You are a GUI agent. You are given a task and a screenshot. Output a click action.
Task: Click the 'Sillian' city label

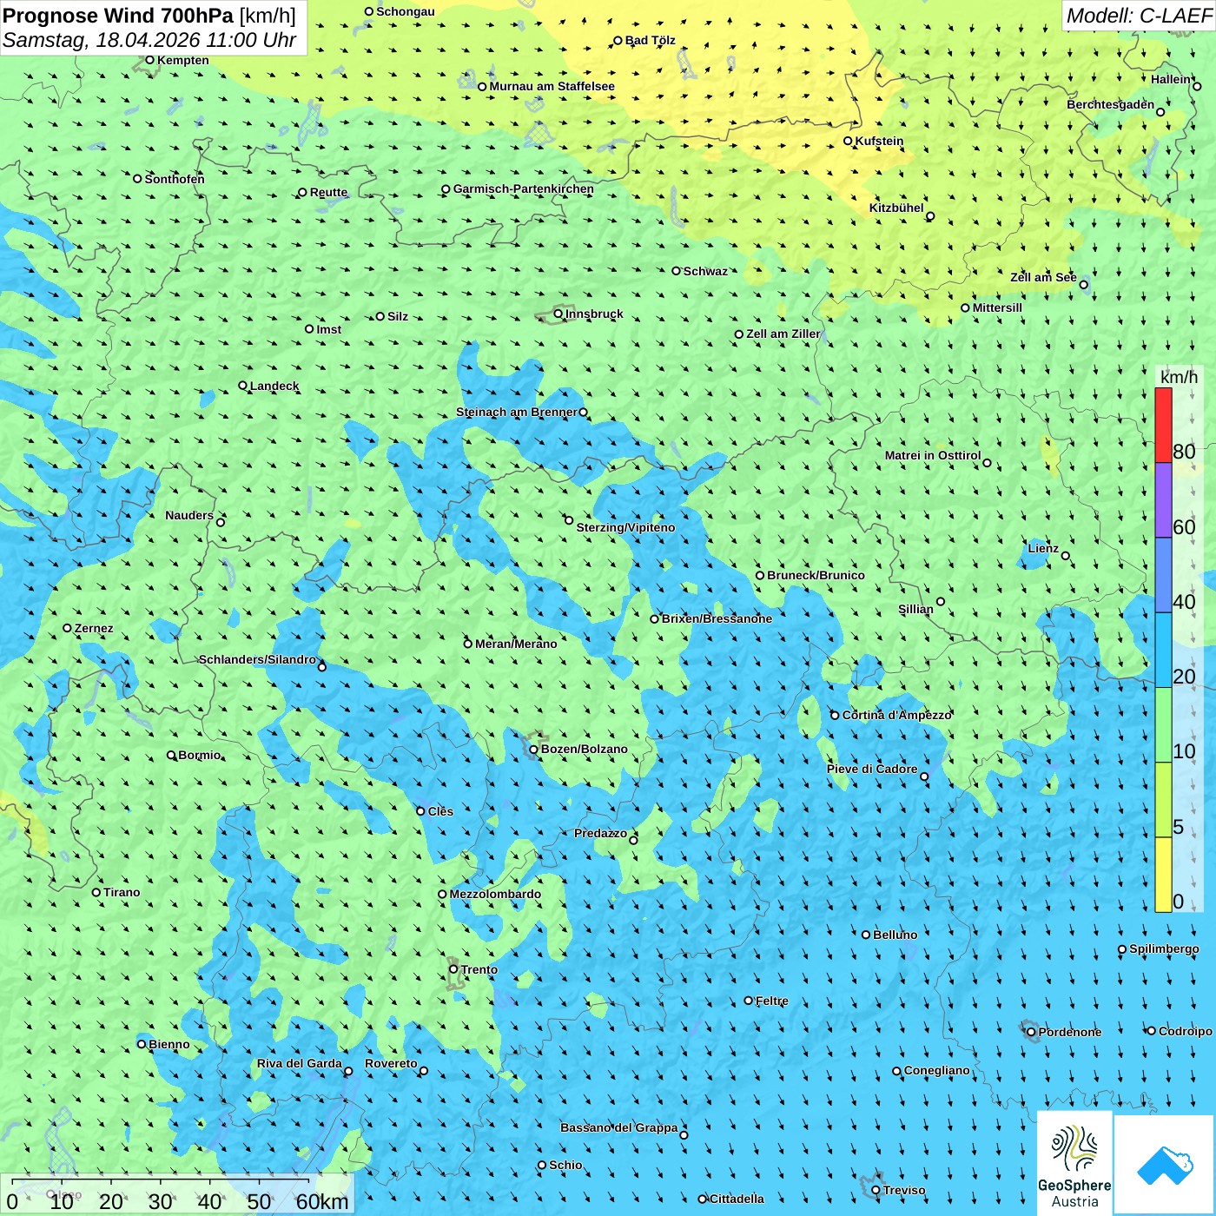click(x=915, y=609)
